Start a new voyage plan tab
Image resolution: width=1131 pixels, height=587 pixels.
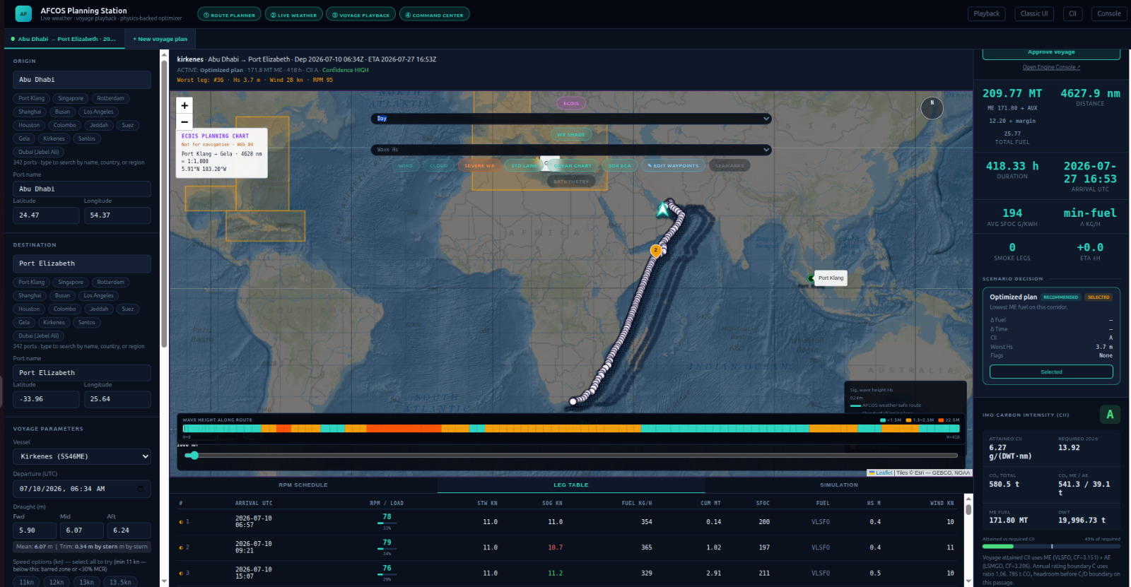[x=160, y=39]
